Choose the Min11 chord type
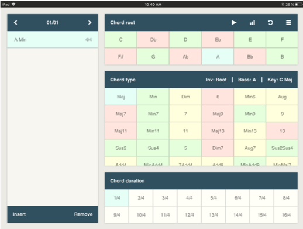 (153, 131)
